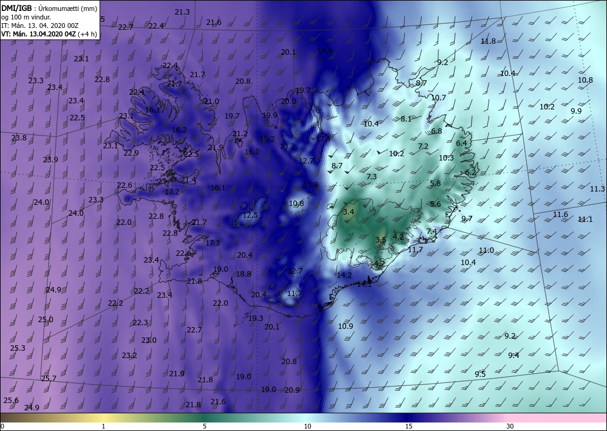The height and width of the screenshot is (431, 607).
Task: Select the map value 23.9
Action: 50,160
